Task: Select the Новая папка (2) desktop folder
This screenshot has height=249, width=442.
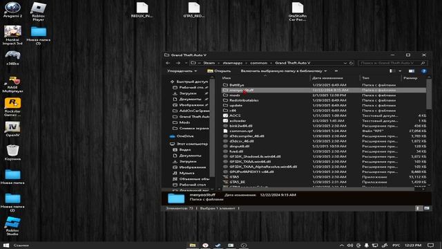Action: pos(12,203)
